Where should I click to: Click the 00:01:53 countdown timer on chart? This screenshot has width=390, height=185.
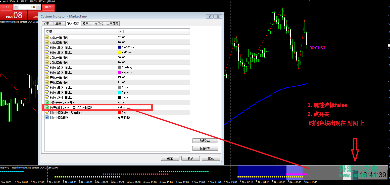(x=317, y=48)
